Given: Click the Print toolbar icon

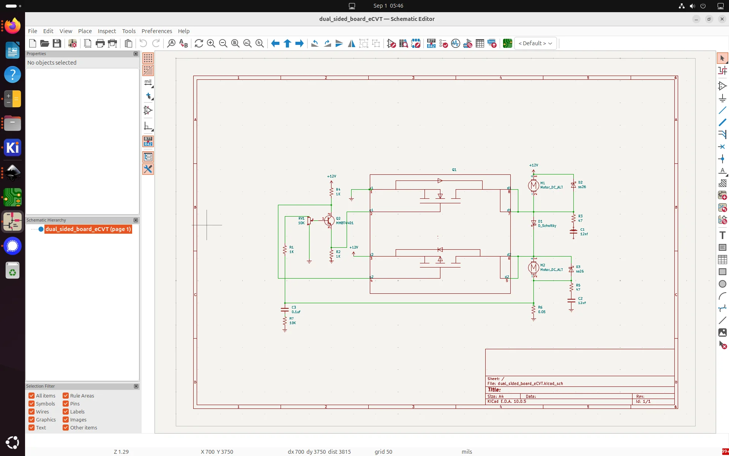Looking at the screenshot, I should pyautogui.click(x=100, y=43).
